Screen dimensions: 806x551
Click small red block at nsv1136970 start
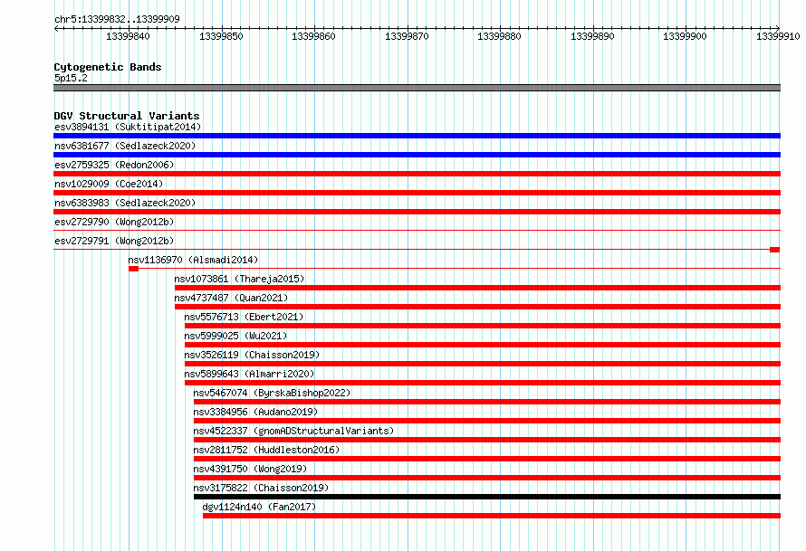pos(134,269)
